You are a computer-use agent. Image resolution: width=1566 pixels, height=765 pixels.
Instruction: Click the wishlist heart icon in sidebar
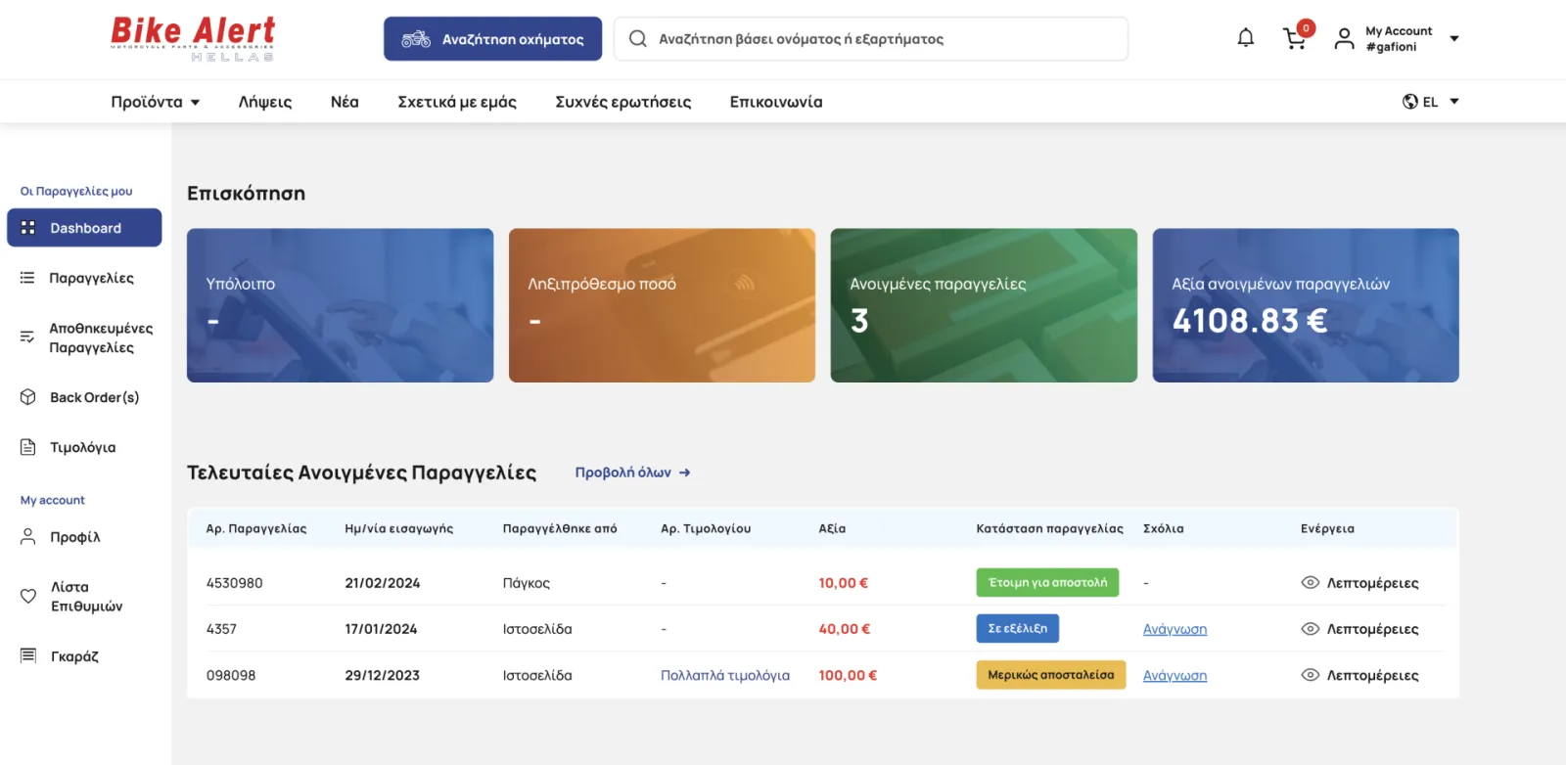tap(28, 596)
